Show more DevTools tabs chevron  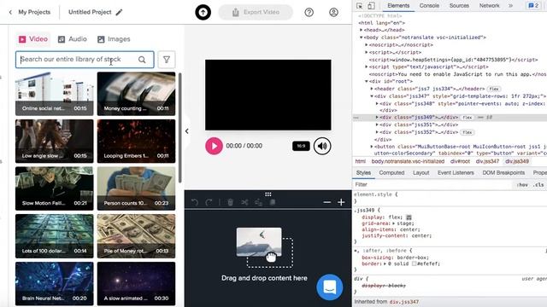pos(511,6)
